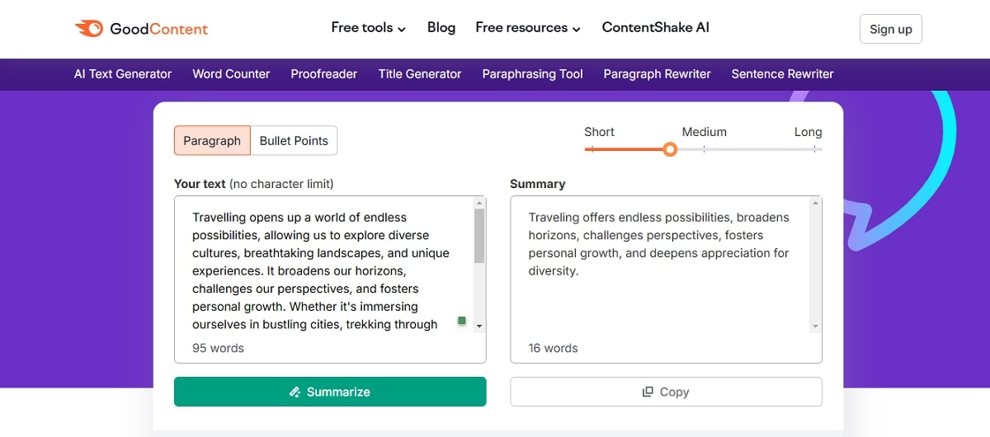The height and width of the screenshot is (437, 990).
Task: Click the green Summarize button
Action: 330,392
